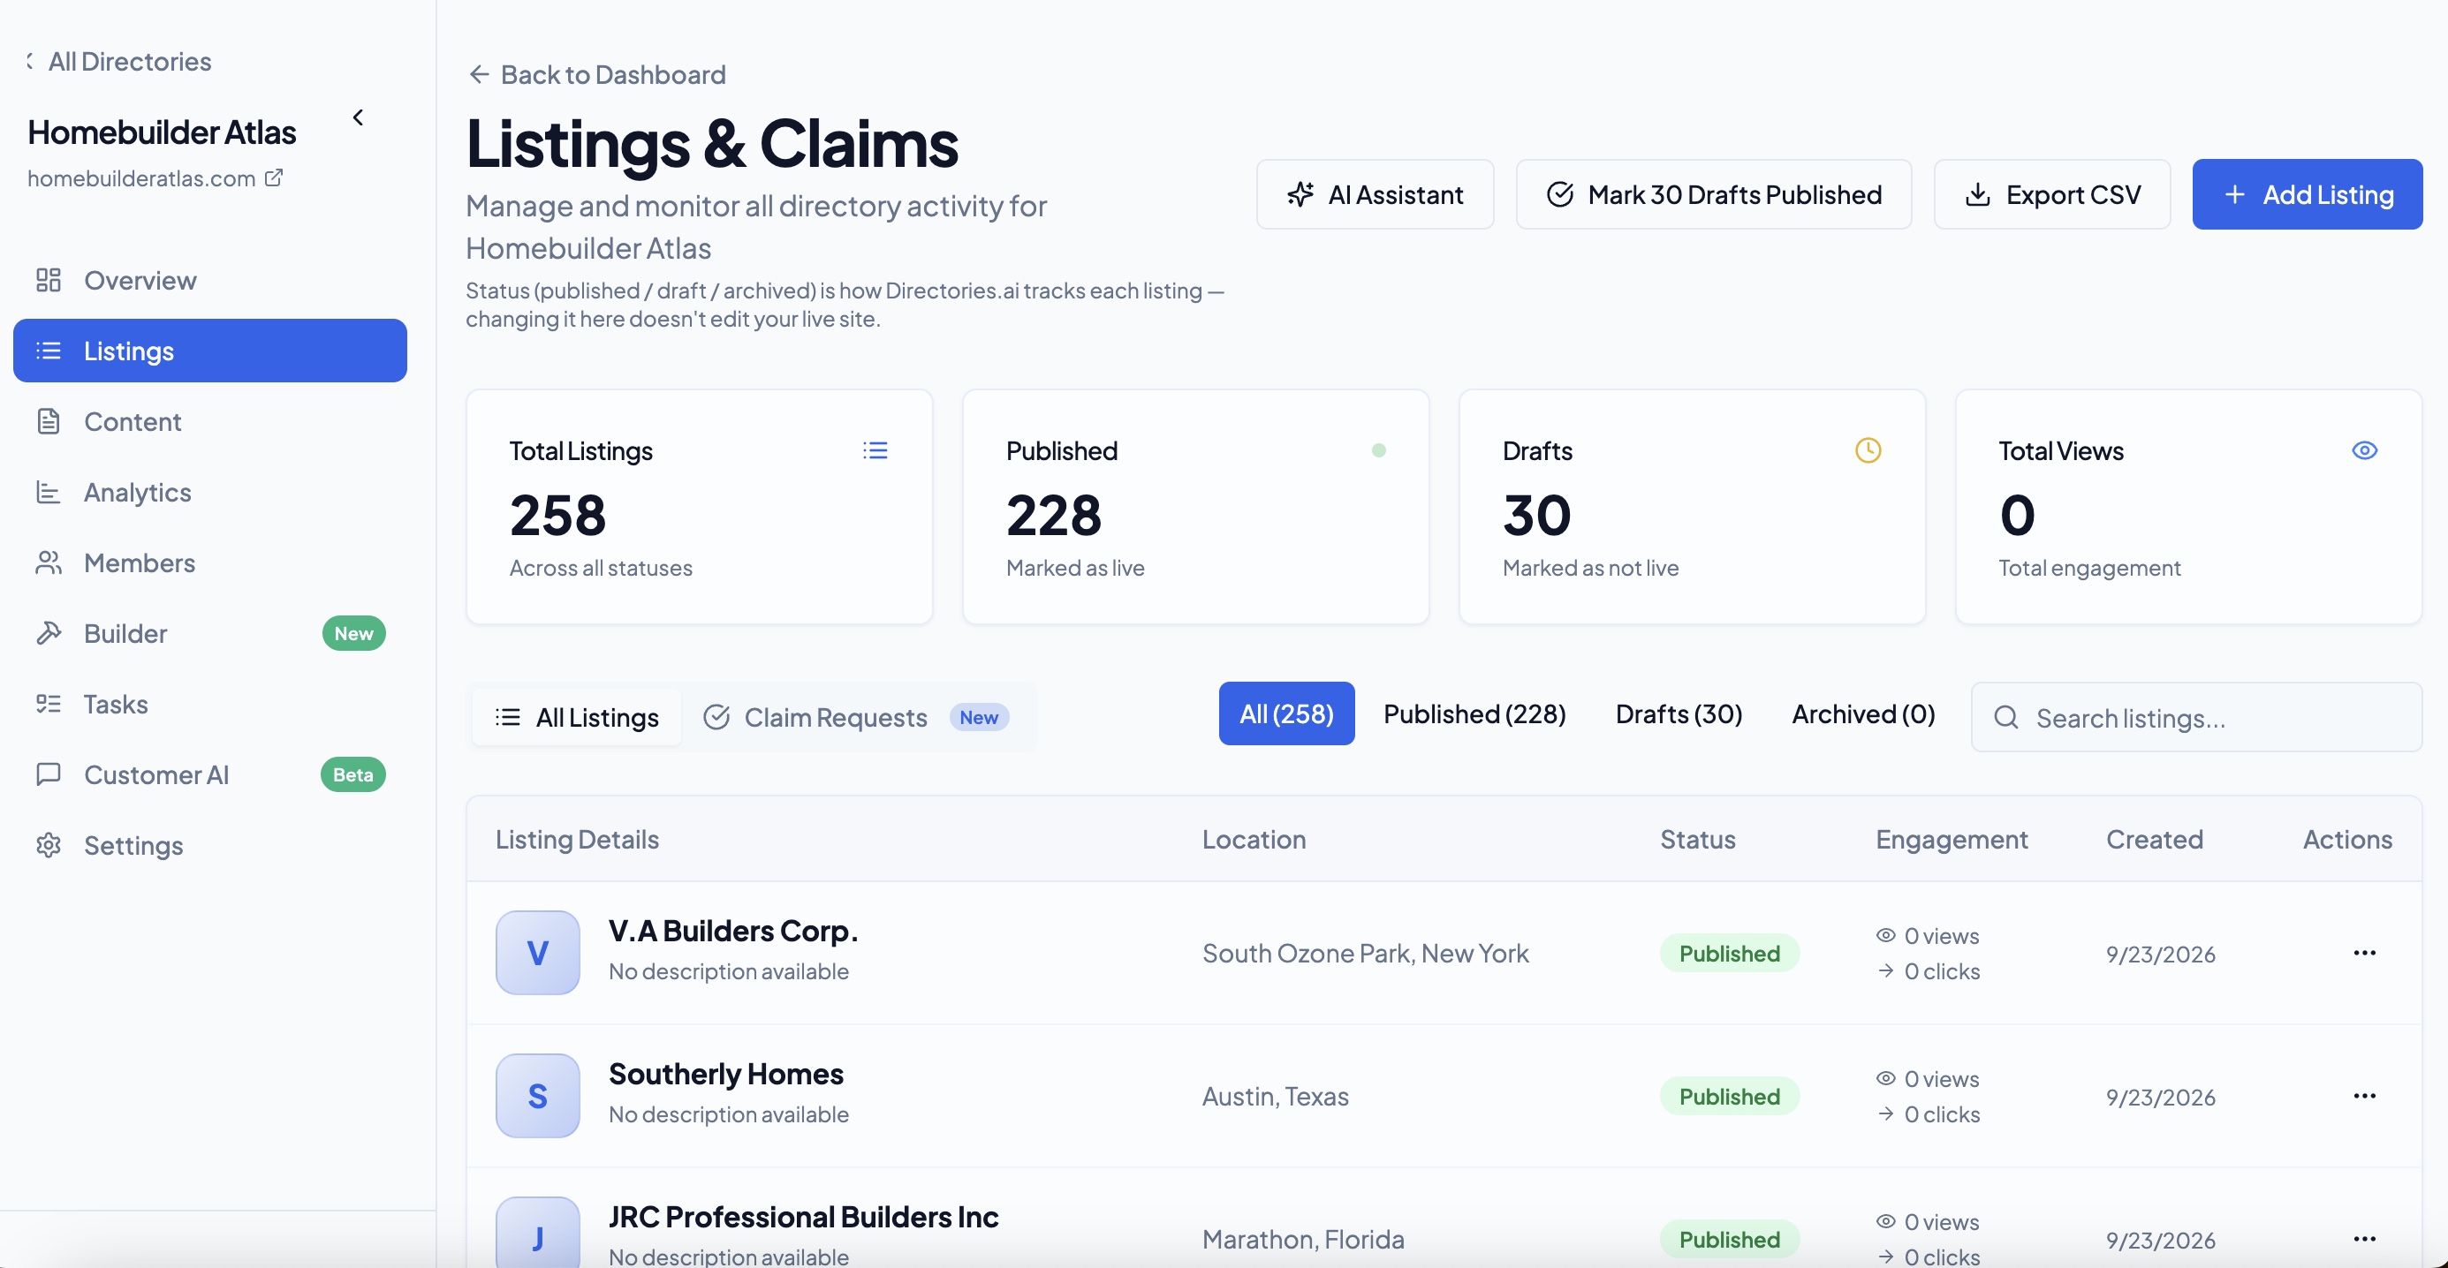Open the AI Assistant
Viewport: 2448px width, 1268px height.
tap(1376, 193)
